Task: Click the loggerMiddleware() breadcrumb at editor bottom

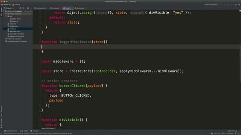Action: [x=48, y=128]
